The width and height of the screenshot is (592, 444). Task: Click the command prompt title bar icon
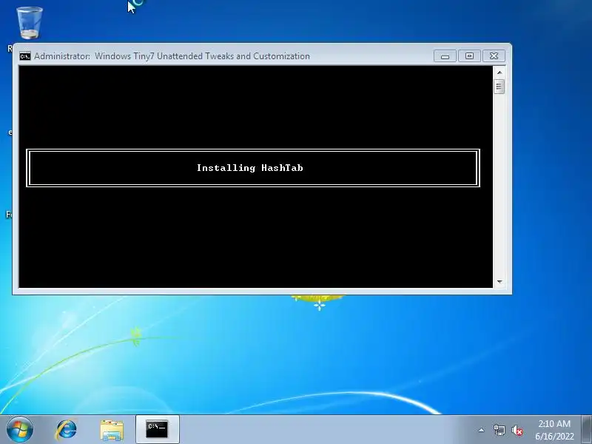tap(25, 56)
